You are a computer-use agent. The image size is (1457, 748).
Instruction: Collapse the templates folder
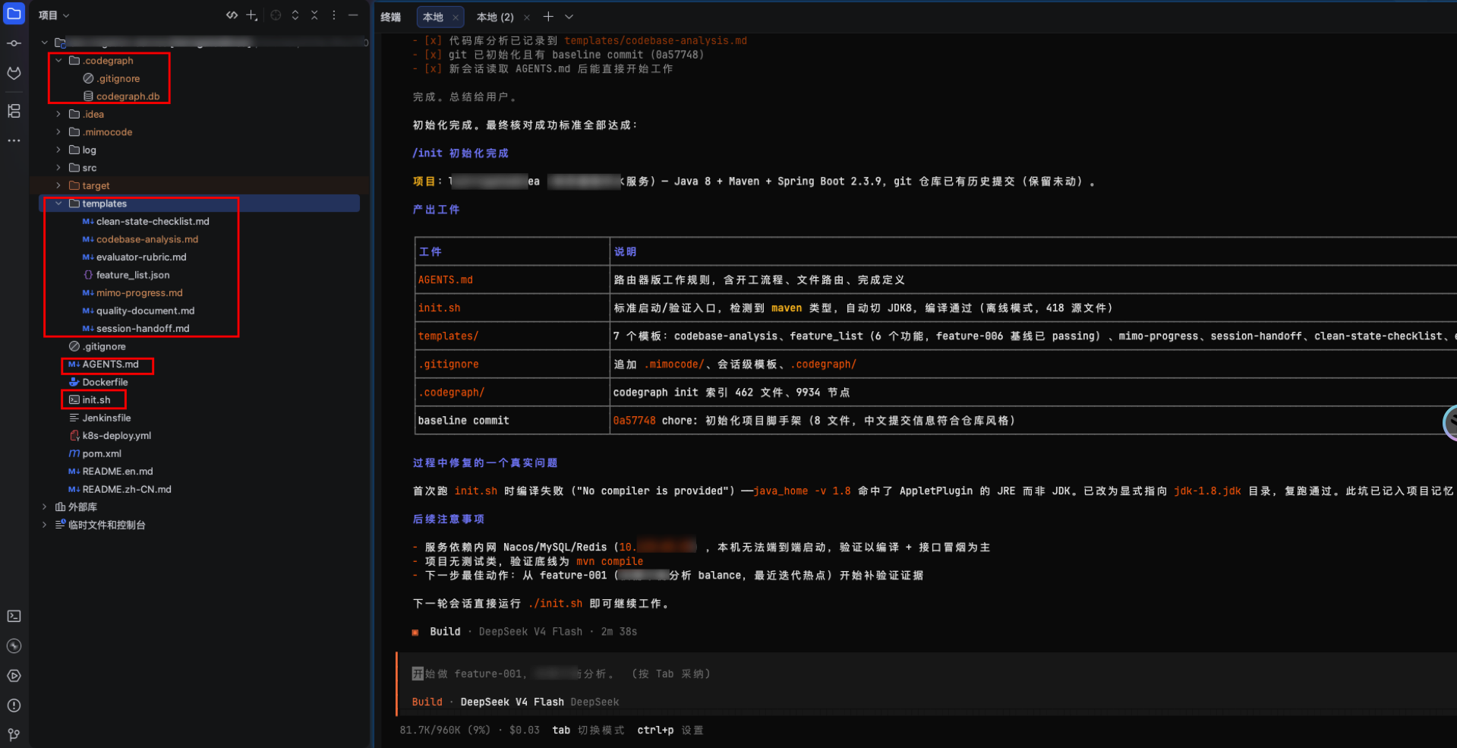click(x=58, y=204)
